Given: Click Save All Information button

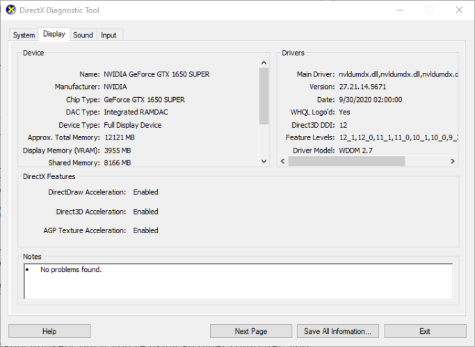Looking at the screenshot, I should (338, 331).
